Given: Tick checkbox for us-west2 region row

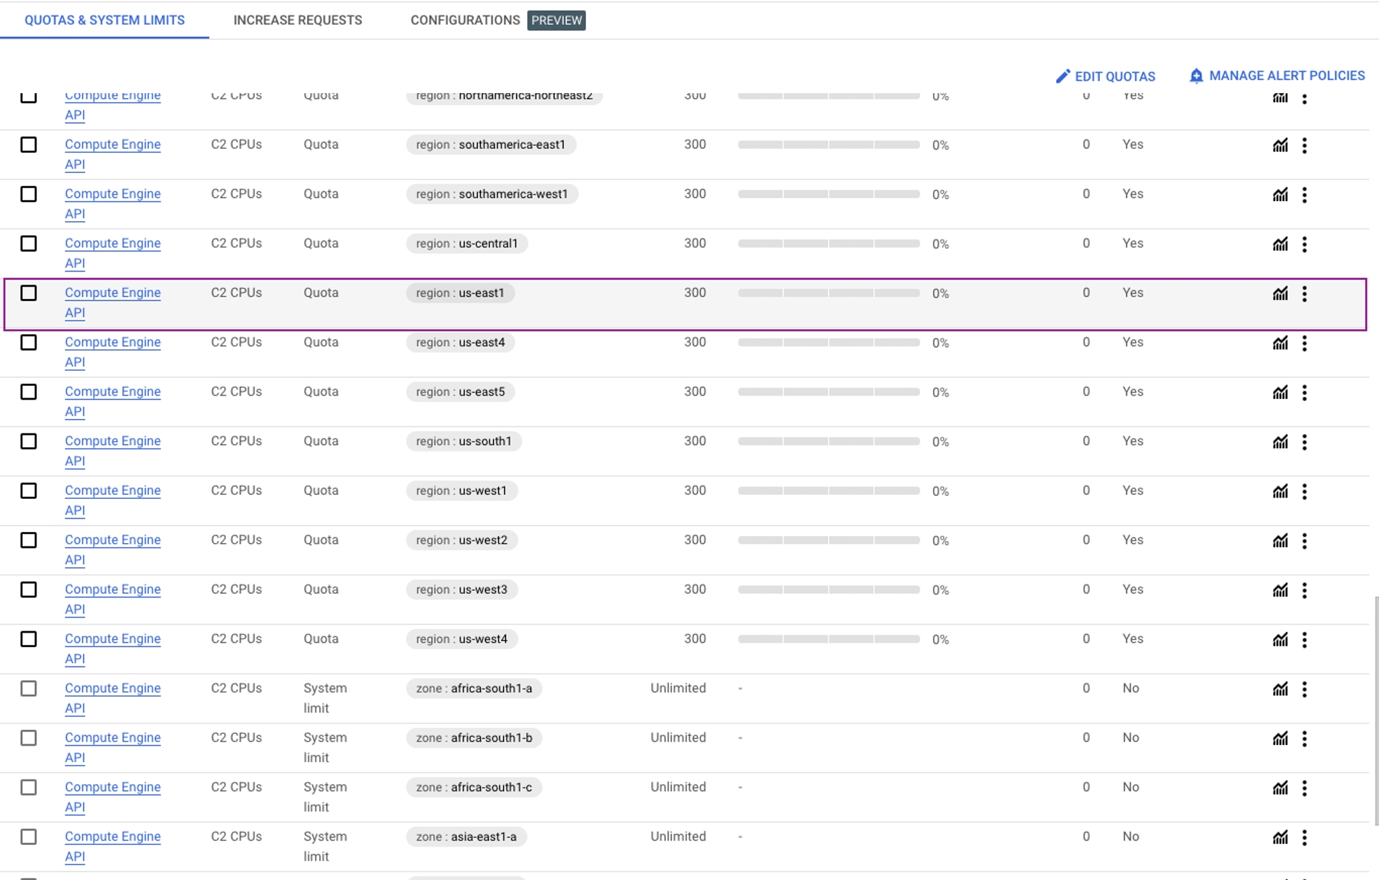Looking at the screenshot, I should (28, 540).
